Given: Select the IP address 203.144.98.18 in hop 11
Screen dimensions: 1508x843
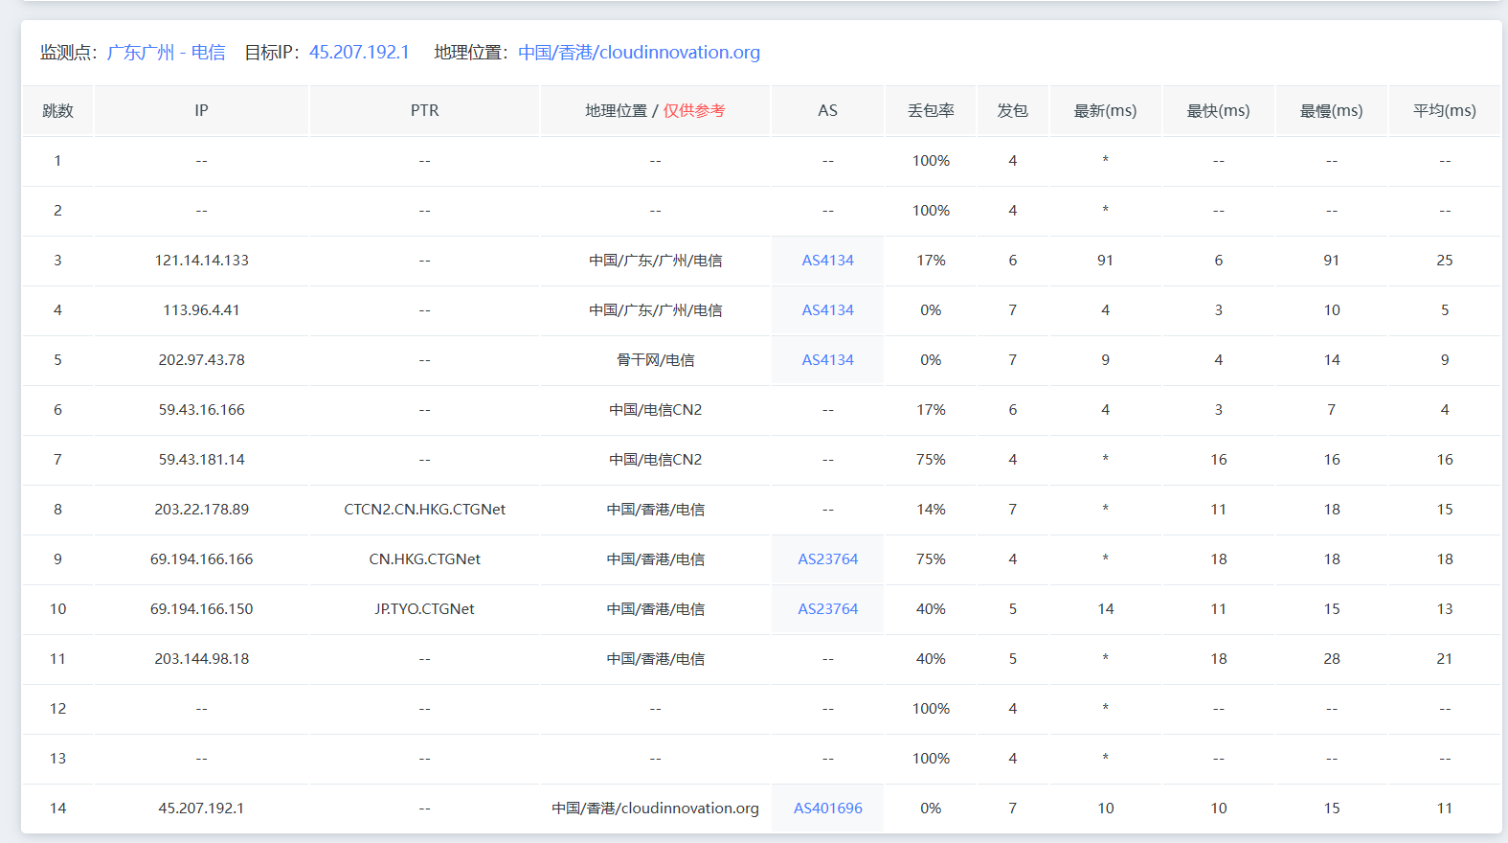Looking at the screenshot, I should [x=201, y=659].
